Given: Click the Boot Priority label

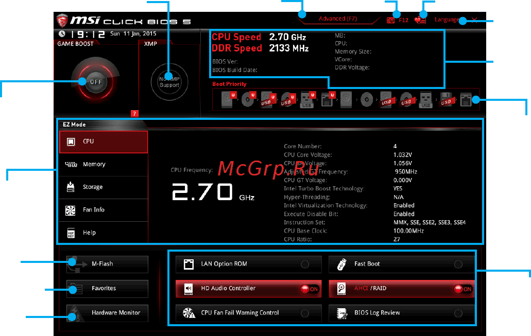Looking at the screenshot, I should point(229,84).
